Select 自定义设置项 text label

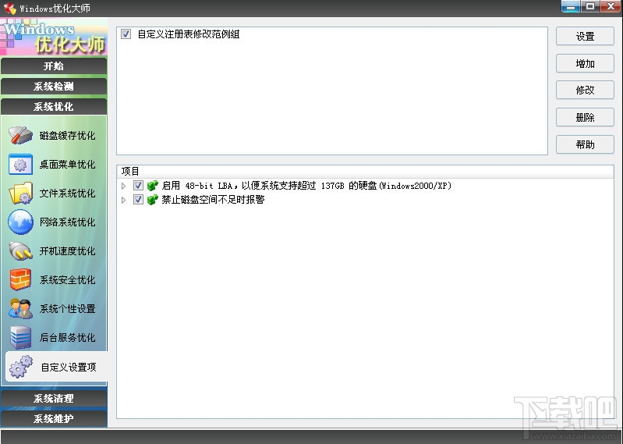tap(69, 367)
